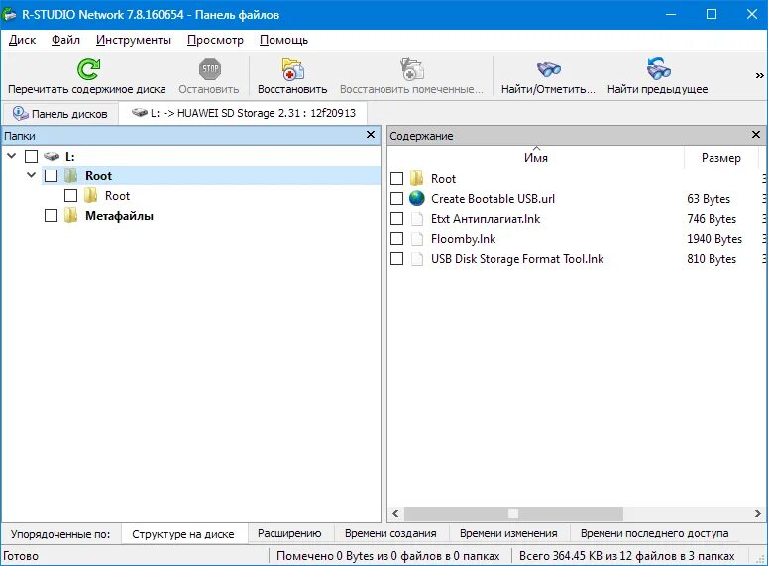The image size is (768, 566).
Task: Select the L: HUAWEI SD Storage tab
Action: click(x=243, y=113)
